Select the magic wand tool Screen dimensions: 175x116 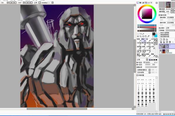tap(143, 34)
